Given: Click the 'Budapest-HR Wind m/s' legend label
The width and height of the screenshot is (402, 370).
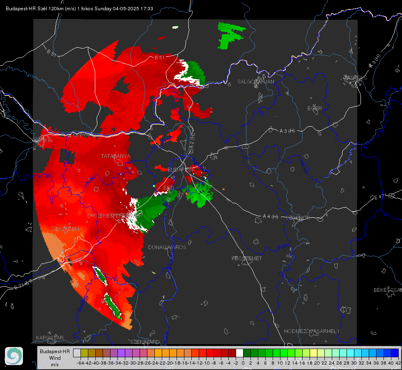Looking at the screenshot, I should [x=55, y=358].
